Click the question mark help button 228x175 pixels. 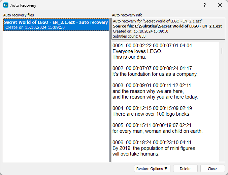204,5
